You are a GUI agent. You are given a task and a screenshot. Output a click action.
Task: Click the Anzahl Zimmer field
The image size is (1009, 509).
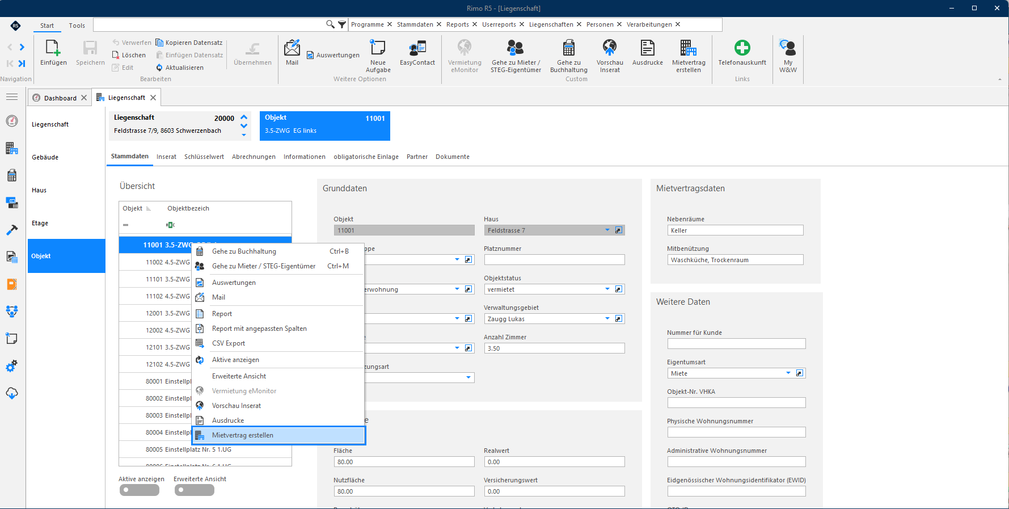coord(554,348)
